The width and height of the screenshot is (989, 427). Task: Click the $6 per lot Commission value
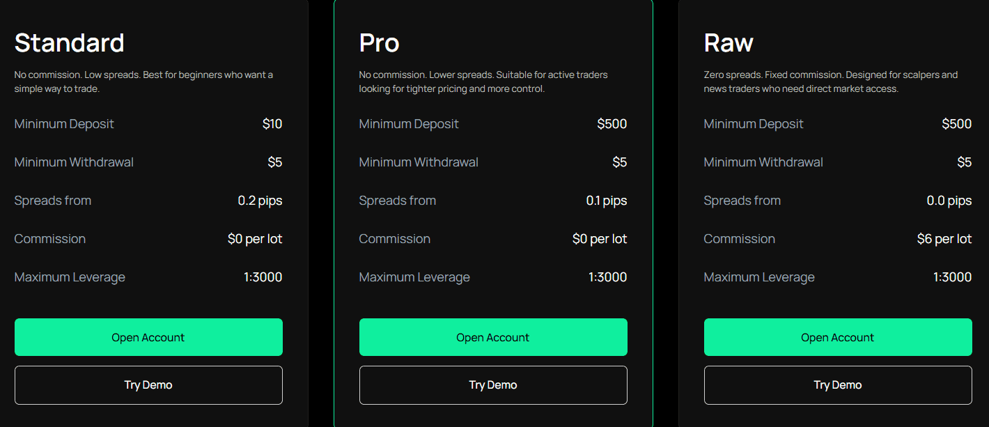point(944,239)
